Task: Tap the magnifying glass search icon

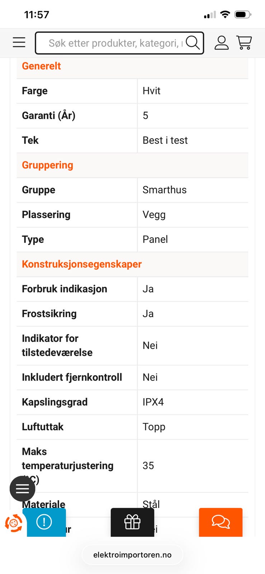Action: 193,43
